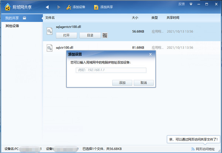Click 目录 button for sqlagentctr100.dll
This screenshot has width=222, height=153.
90,35
